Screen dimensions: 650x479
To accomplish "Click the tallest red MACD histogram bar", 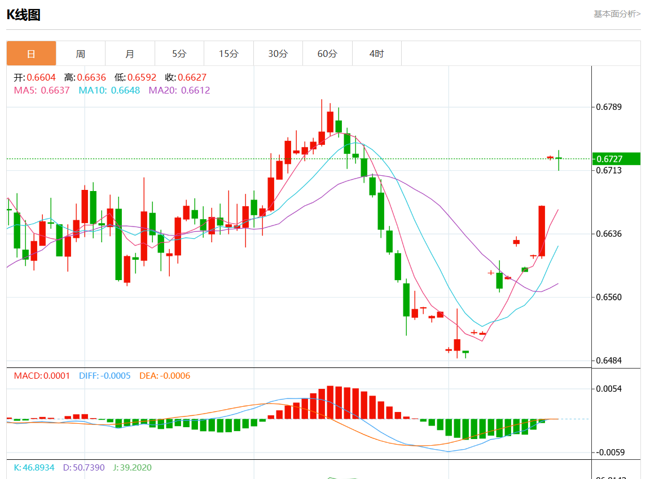I will point(330,402).
